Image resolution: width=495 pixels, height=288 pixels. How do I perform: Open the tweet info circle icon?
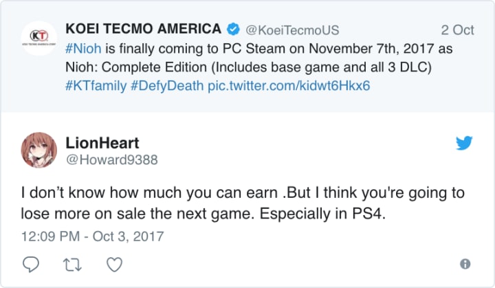(465, 264)
